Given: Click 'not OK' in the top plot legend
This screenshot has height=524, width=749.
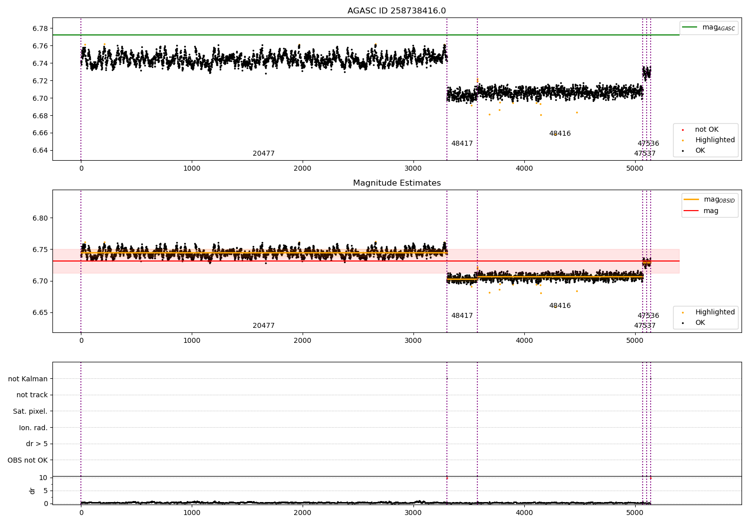Looking at the screenshot, I should [x=707, y=130].
